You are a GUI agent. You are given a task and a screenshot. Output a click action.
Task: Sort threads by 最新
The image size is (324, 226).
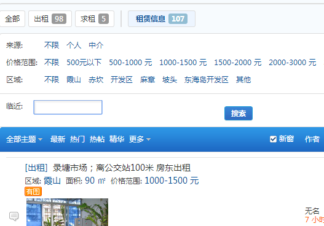(58, 139)
